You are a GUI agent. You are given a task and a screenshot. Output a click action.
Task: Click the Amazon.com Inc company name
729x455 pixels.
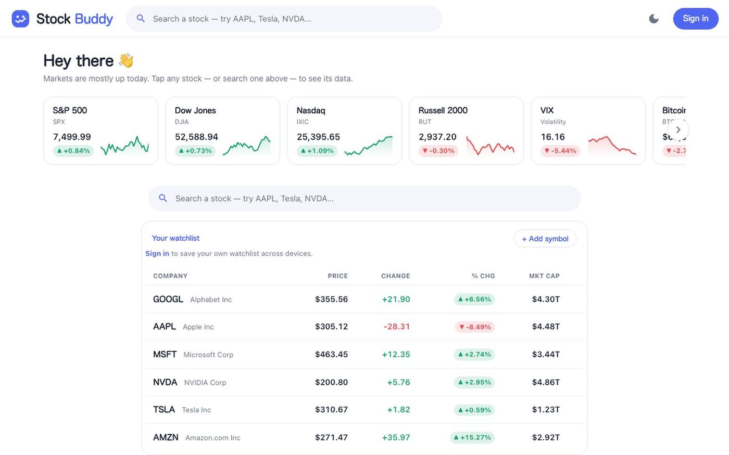click(x=213, y=438)
